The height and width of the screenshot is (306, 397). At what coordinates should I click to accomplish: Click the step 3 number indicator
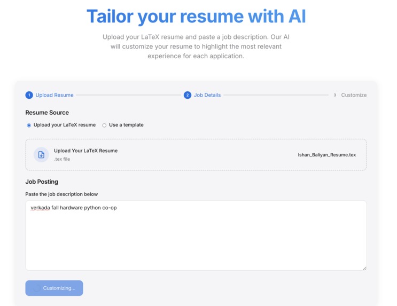tap(334, 95)
